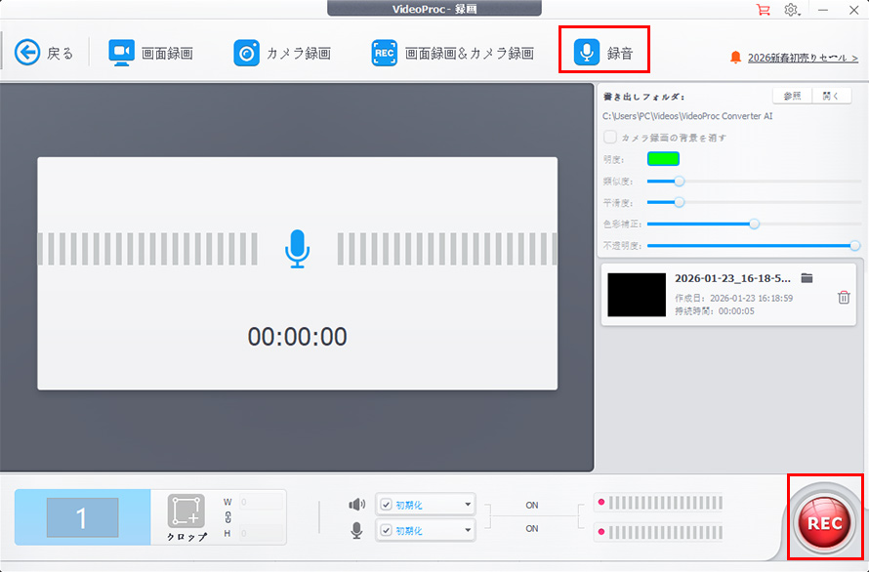Open the 2026新春初売りセール link
The height and width of the screenshot is (572, 869).
803,58
